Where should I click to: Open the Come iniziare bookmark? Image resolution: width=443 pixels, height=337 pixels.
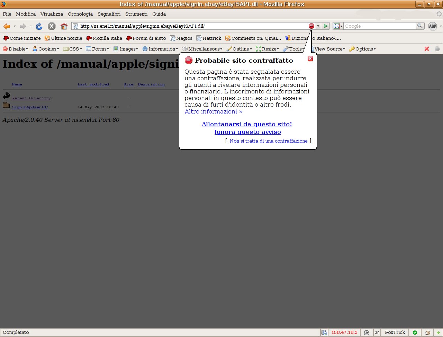pyautogui.click(x=22, y=38)
